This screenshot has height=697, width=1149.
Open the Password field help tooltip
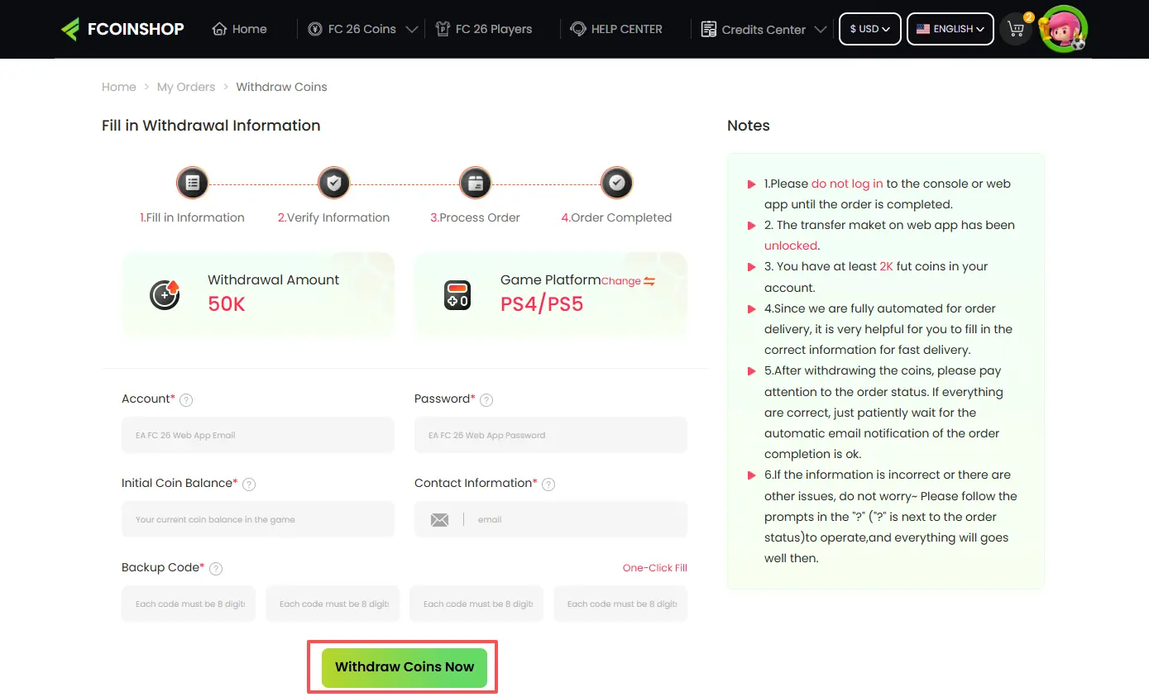point(486,399)
